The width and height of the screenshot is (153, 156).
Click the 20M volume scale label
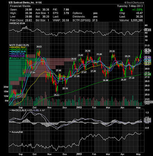click(6, 87)
